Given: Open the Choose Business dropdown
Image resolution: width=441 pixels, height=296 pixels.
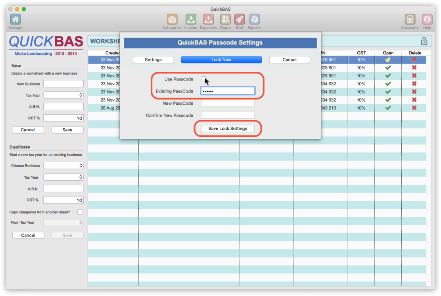Looking at the screenshot, I should [x=63, y=165].
